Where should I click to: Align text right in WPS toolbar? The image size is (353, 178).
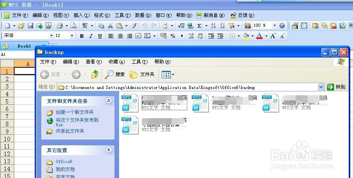[129, 36]
